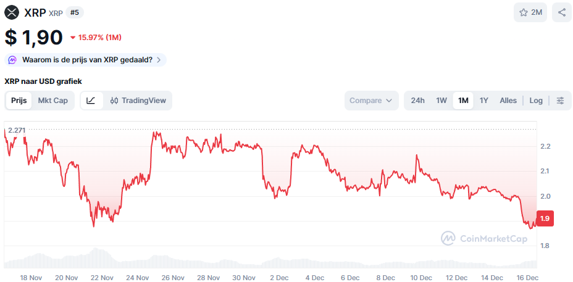Image resolution: width=573 pixels, height=282 pixels.
Task: Expand the Compare dropdown
Action: (x=371, y=101)
